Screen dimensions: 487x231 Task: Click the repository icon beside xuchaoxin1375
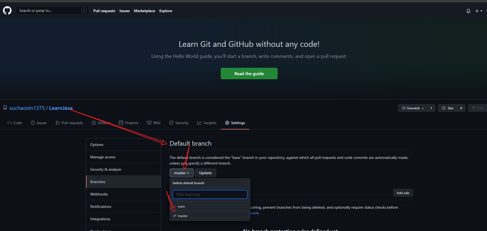click(5, 108)
